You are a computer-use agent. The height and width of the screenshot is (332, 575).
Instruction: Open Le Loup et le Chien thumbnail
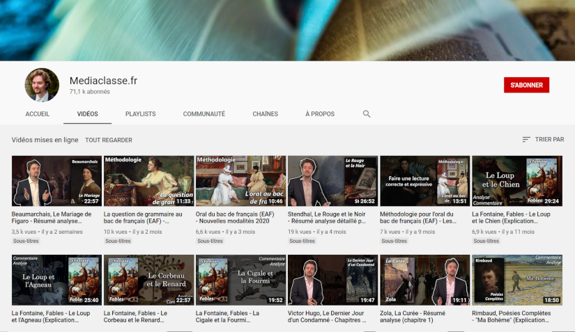coord(516,181)
